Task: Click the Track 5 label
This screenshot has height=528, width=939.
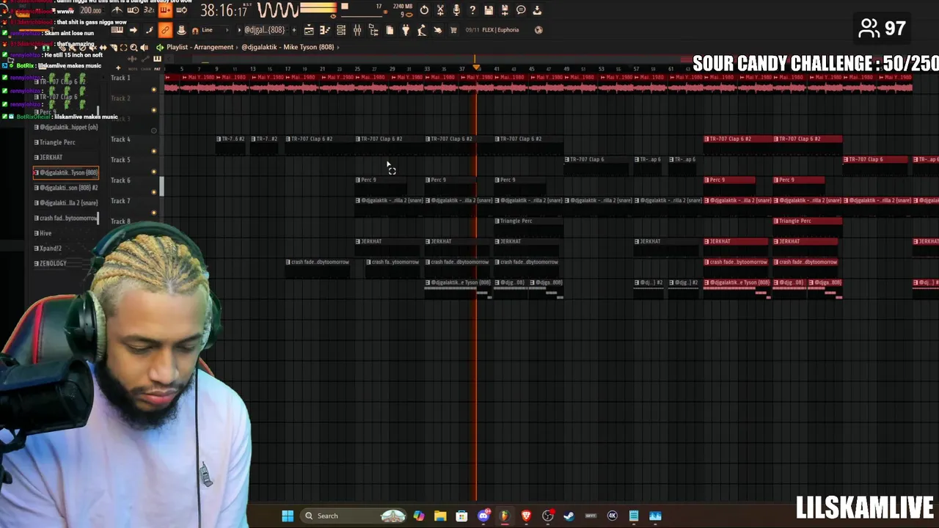Action: pos(120,160)
